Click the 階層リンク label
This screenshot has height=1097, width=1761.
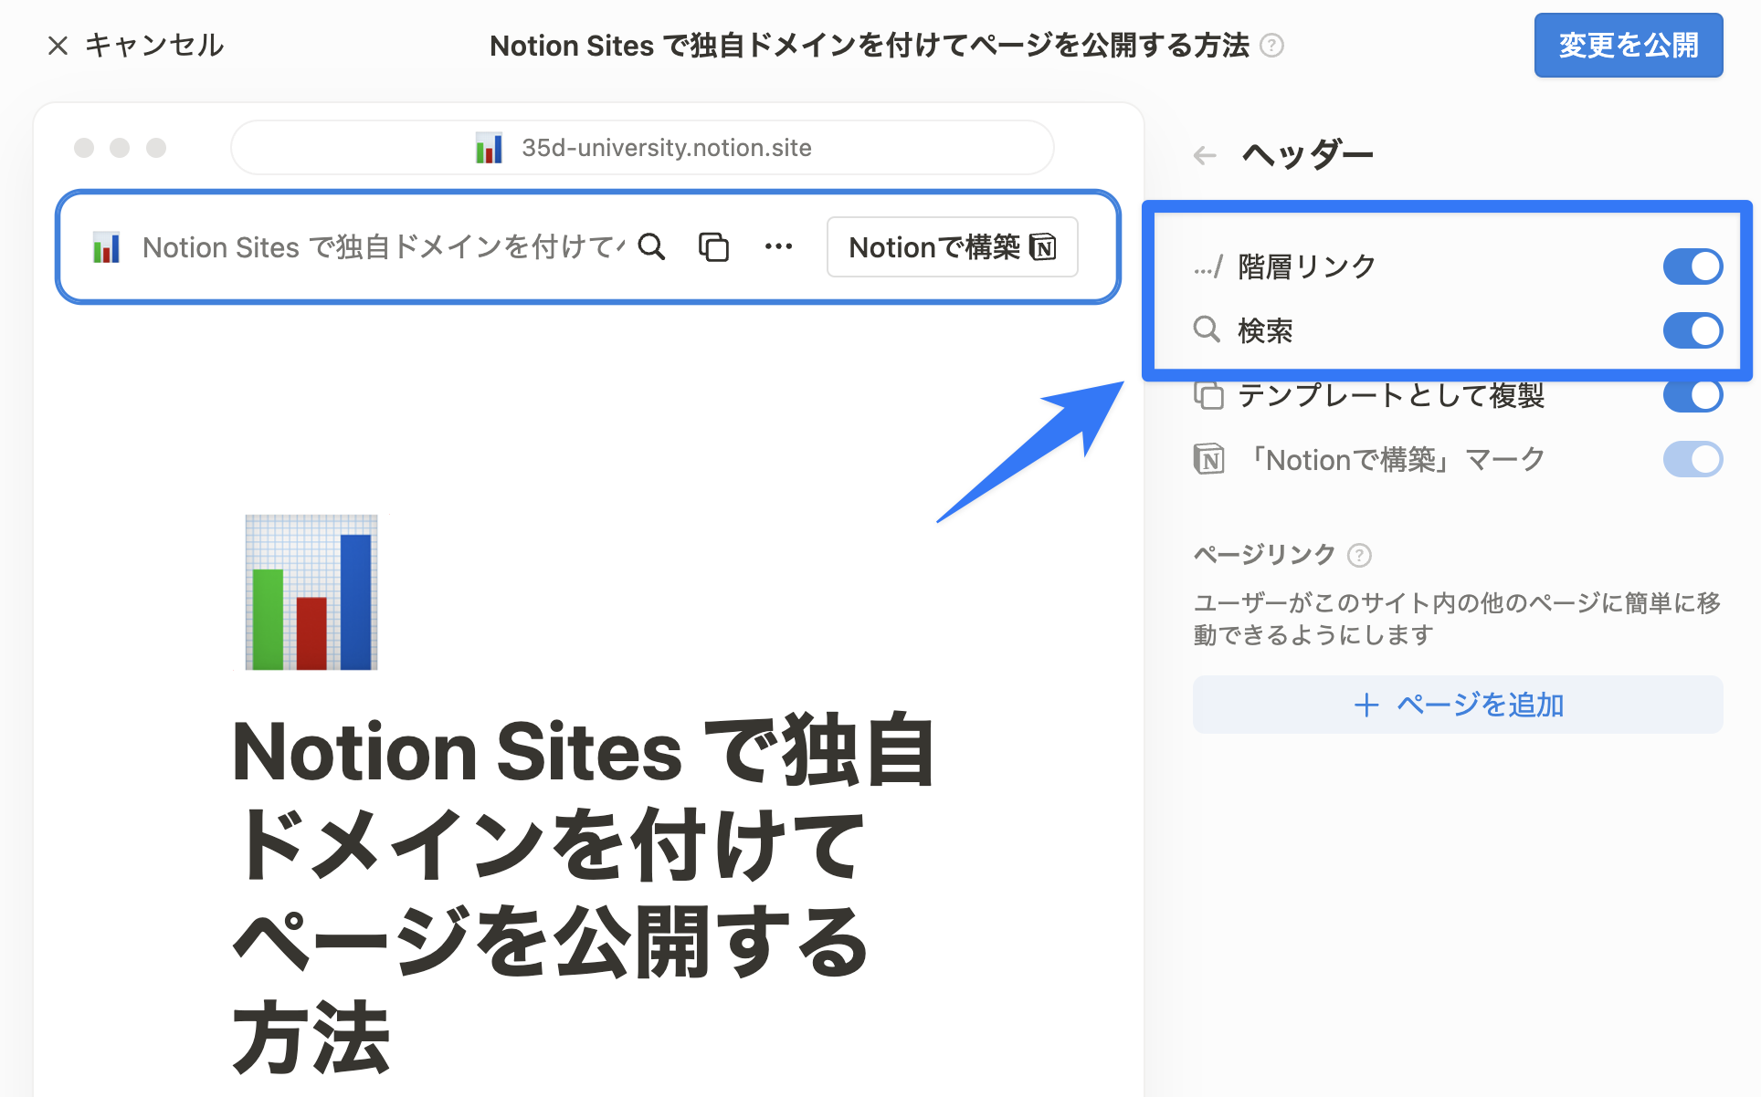(1307, 267)
